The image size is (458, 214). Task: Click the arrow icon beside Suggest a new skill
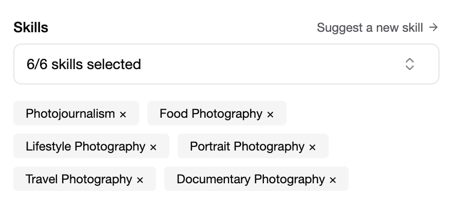coord(434,27)
